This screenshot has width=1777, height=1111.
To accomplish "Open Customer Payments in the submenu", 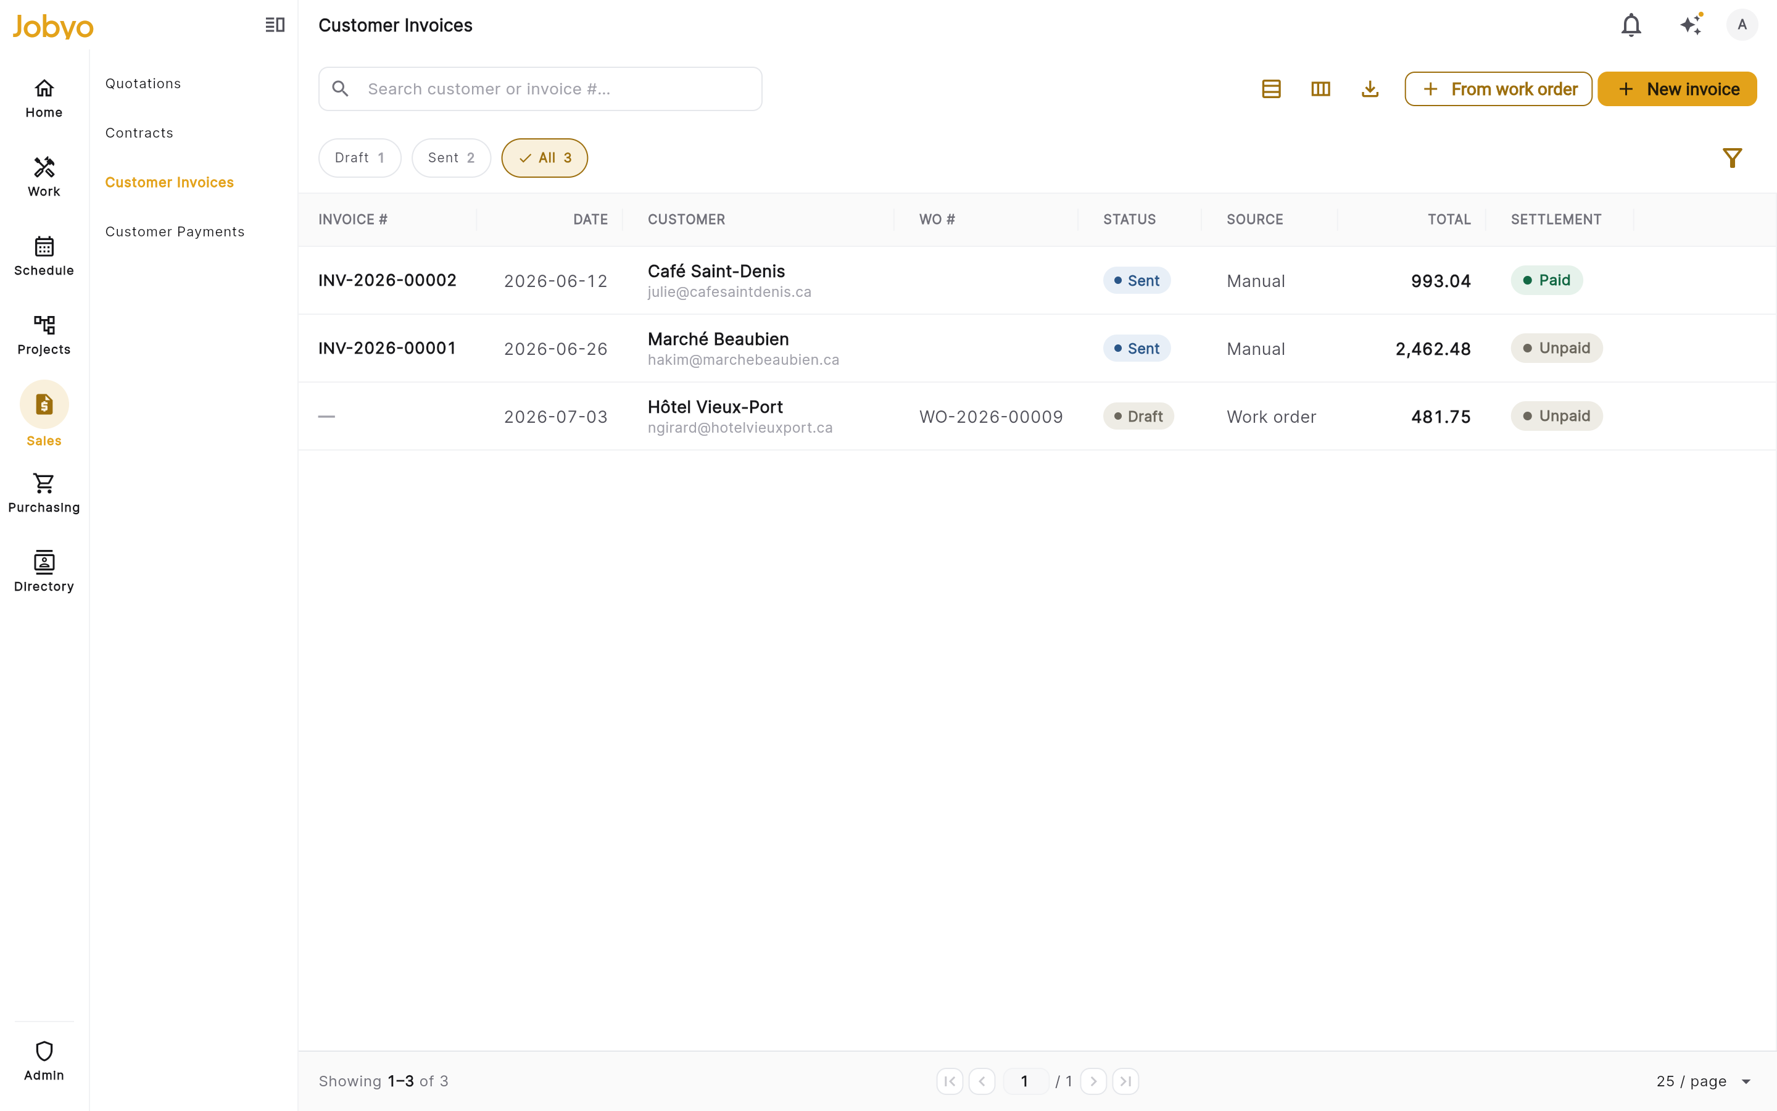I will tap(175, 231).
